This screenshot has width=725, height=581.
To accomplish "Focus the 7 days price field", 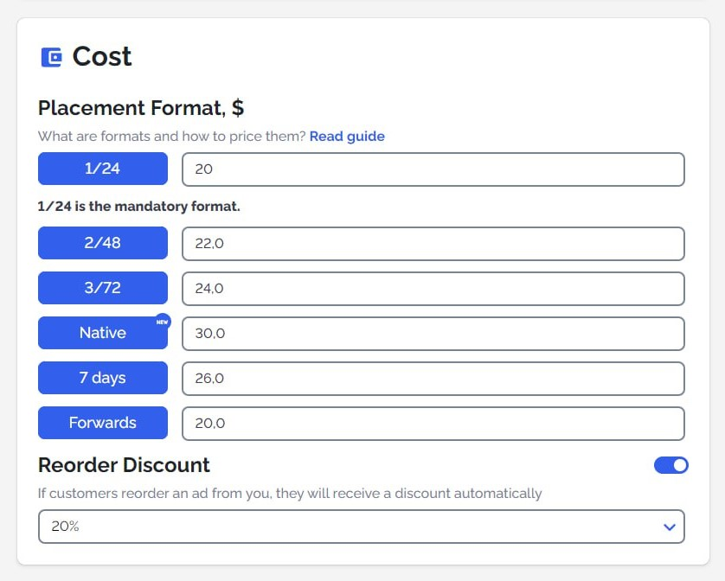I will point(433,378).
